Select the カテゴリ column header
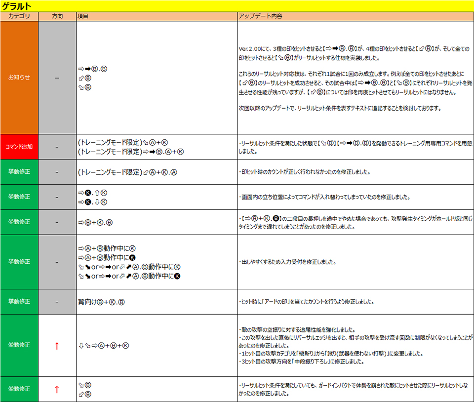 [19, 16]
